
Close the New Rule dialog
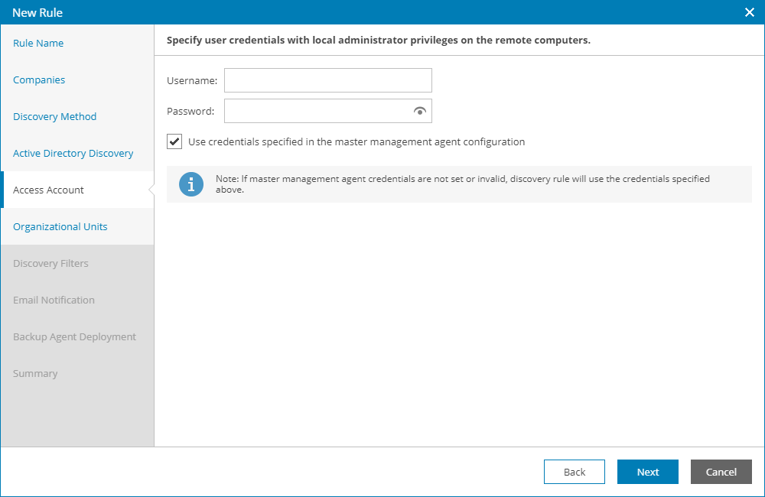click(750, 12)
